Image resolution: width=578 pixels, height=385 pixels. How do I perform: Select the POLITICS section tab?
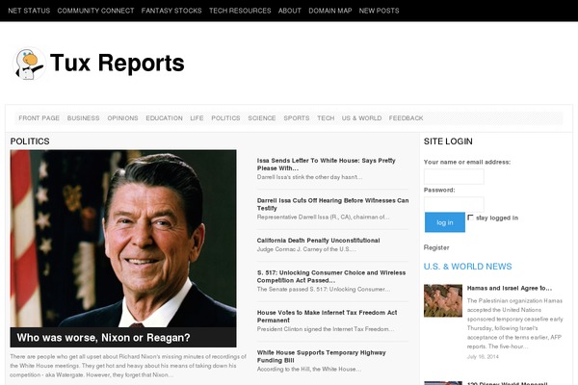point(225,117)
